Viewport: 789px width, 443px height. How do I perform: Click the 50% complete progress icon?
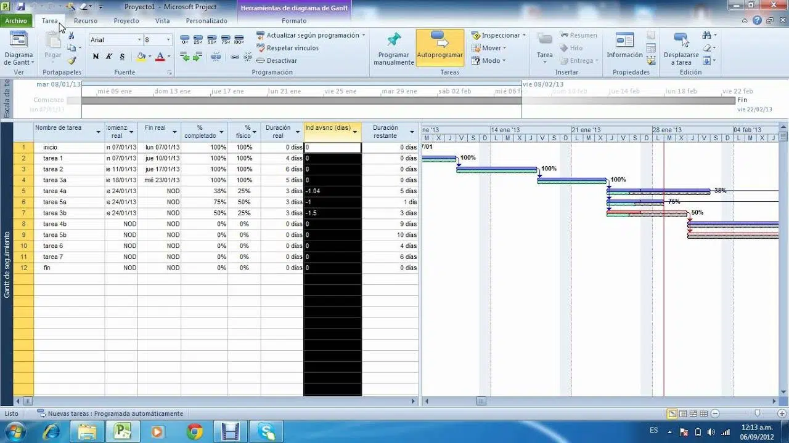[x=212, y=40]
